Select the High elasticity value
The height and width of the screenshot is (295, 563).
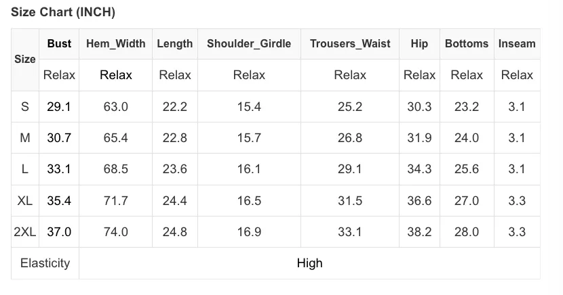(309, 263)
